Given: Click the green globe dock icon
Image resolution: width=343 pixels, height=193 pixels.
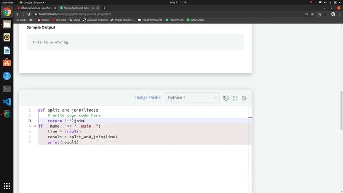Looking at the screenshot, I should coord(7,114).
